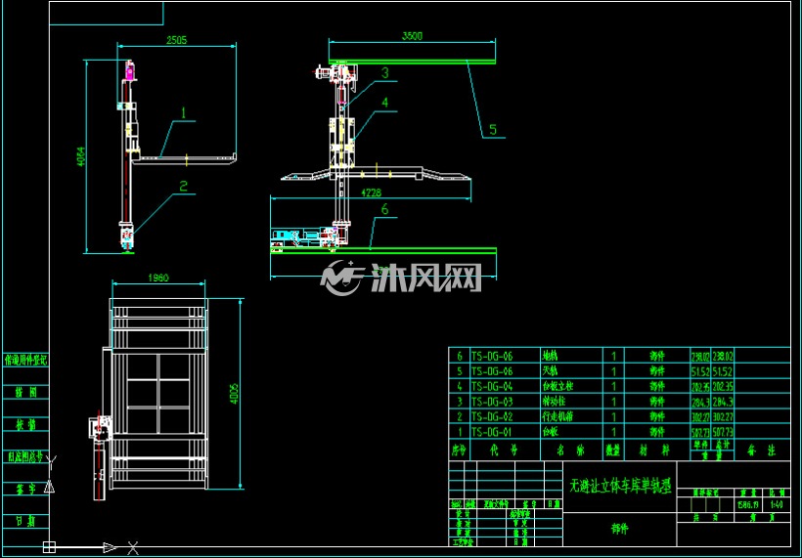Select code cell TS-DG-03 in parts table

point(491,402)
